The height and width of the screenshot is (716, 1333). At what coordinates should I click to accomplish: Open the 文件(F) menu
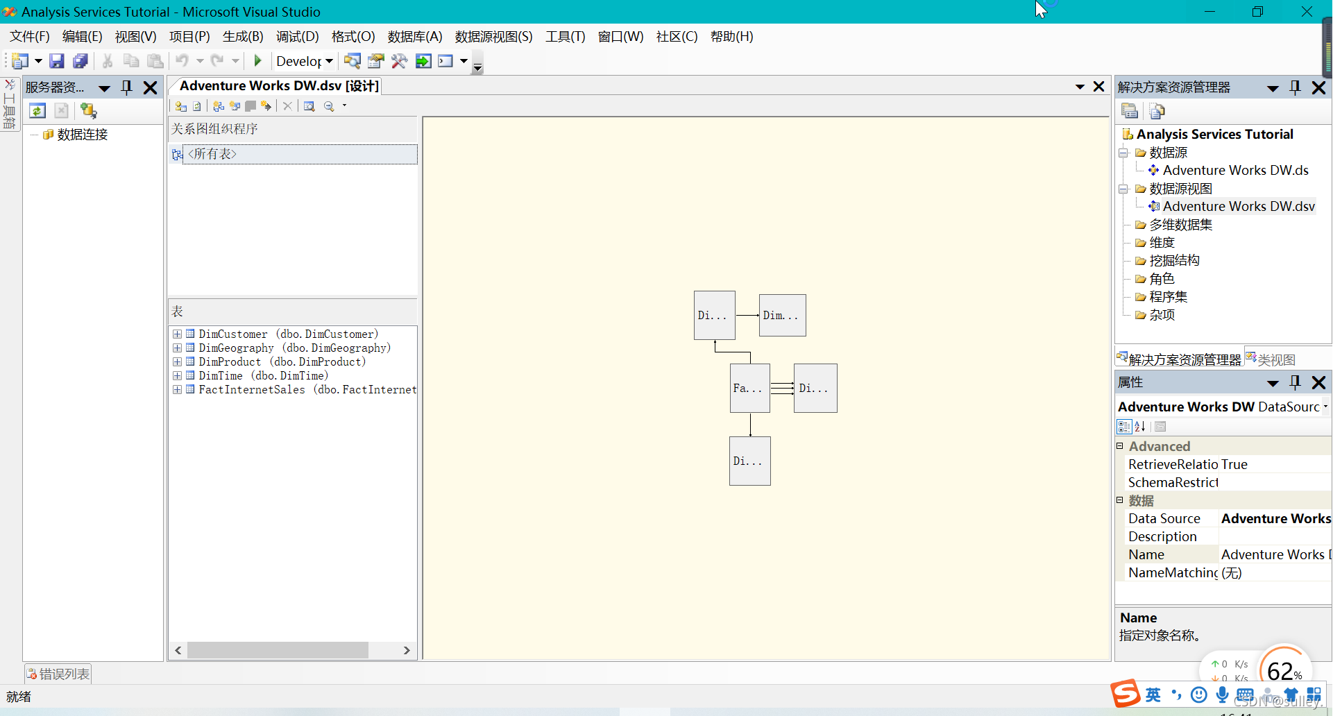[x=29, y=37]
